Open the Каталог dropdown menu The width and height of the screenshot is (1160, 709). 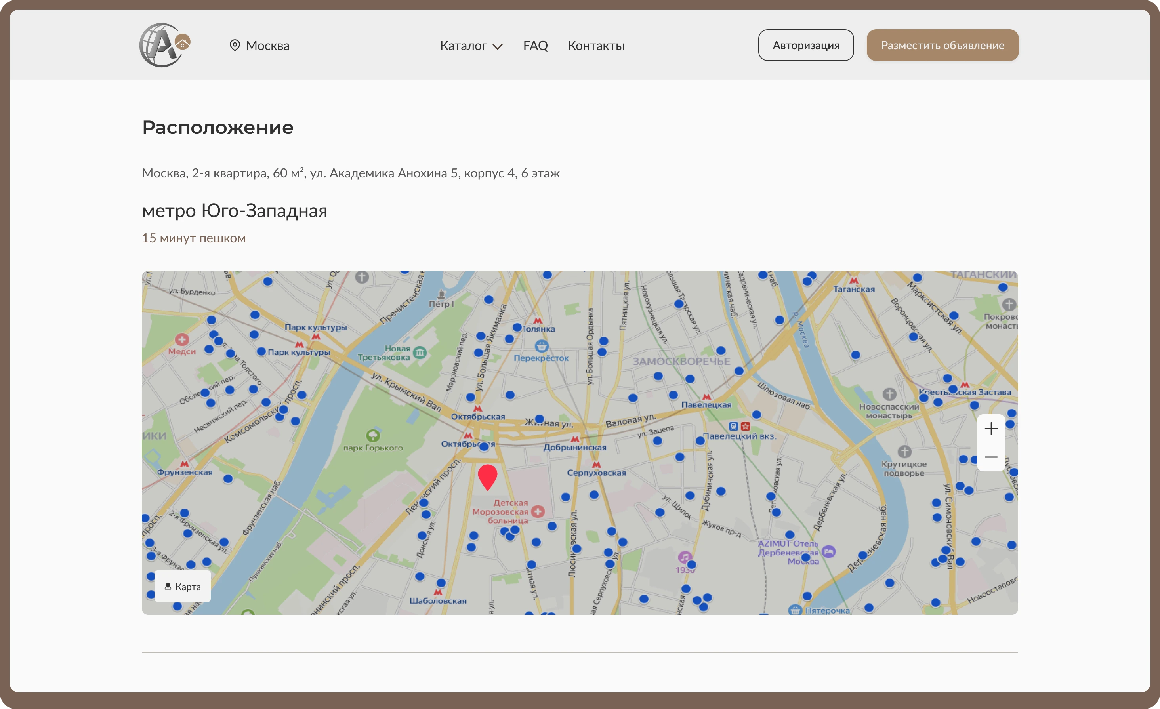tap(471, 45)
